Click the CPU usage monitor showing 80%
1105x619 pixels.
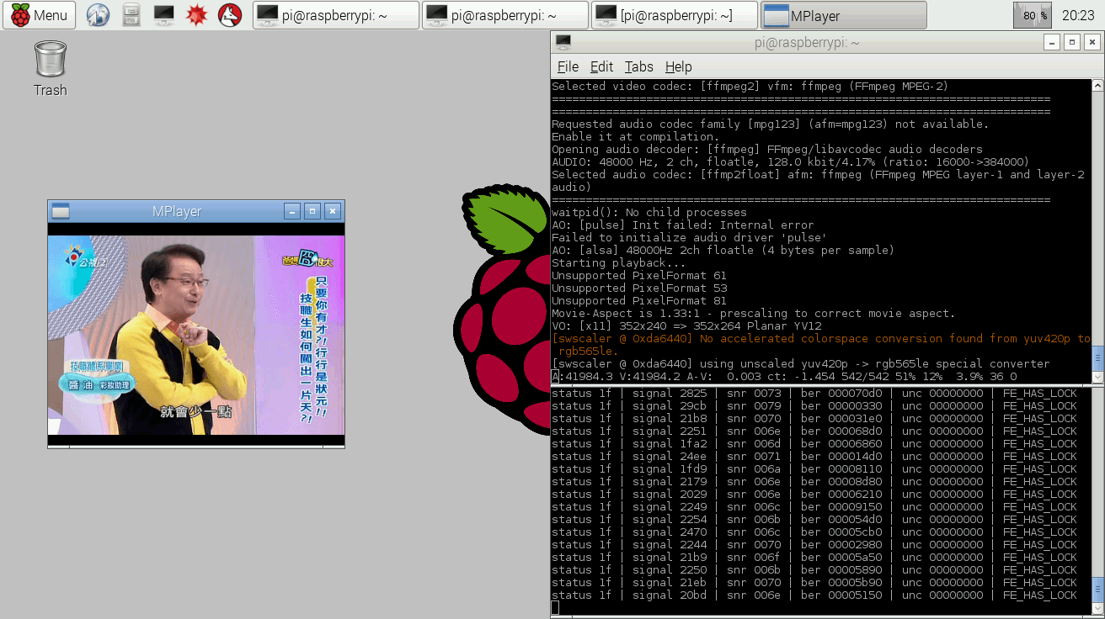click(1035, 15)
